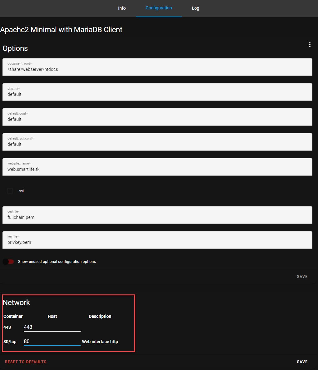Open the Log tab
318x370 pixels.
196,8
